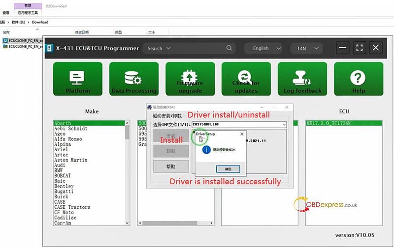This screenshot has height=248, width=394.
Task: Select Abarth in the Make list
Action: [x=89, y=123]
